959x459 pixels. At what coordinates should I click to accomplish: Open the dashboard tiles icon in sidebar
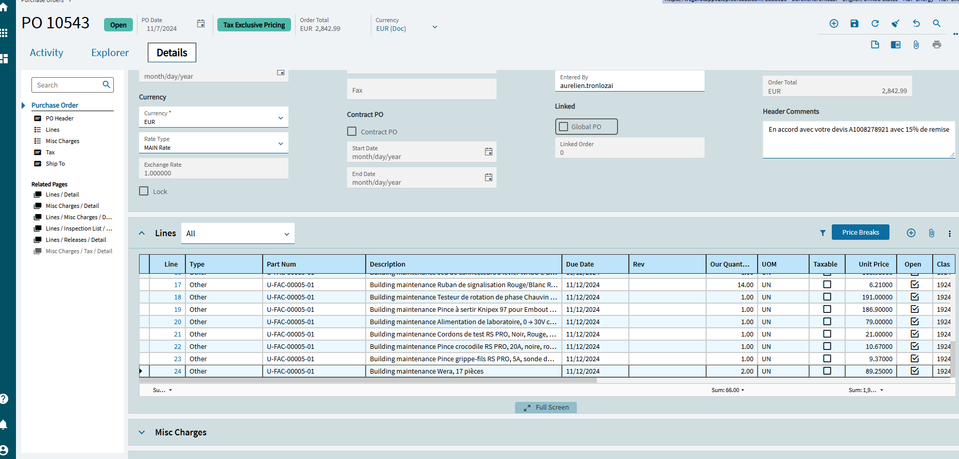point(4,59)
